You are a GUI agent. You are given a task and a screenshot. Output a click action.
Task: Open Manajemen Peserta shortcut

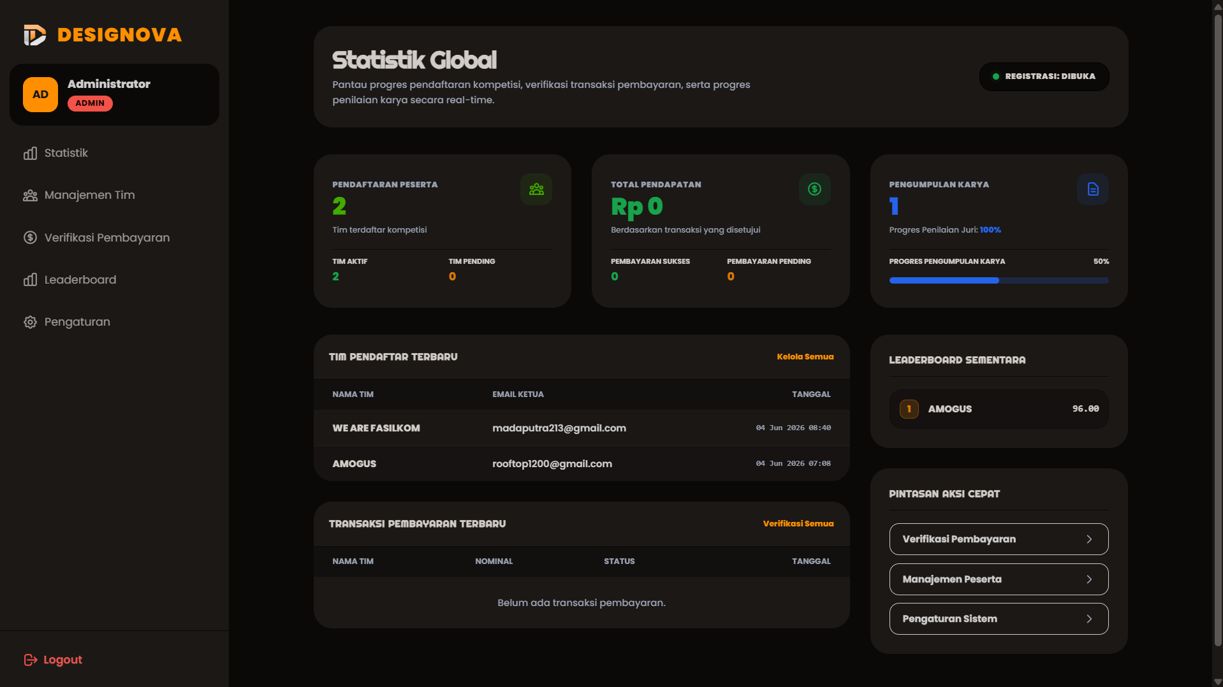(999, 579)
